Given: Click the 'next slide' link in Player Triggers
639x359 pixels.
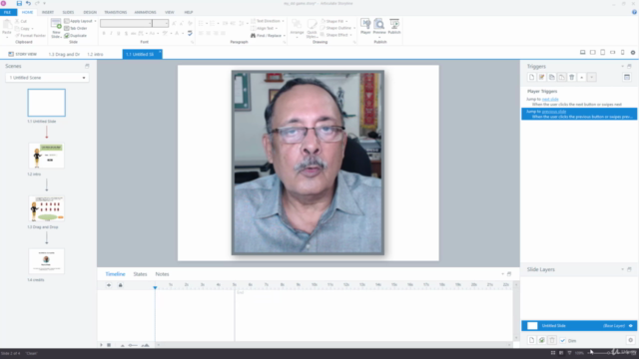Looking at the screenshot, I should point(550,99).
